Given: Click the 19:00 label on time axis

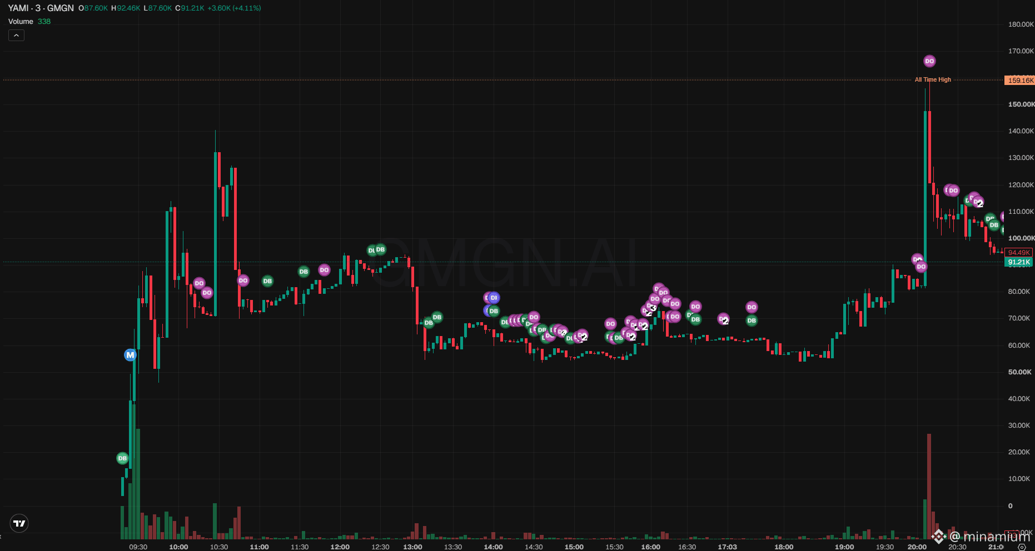Looking at the screenshot, I should coord(844,547).
